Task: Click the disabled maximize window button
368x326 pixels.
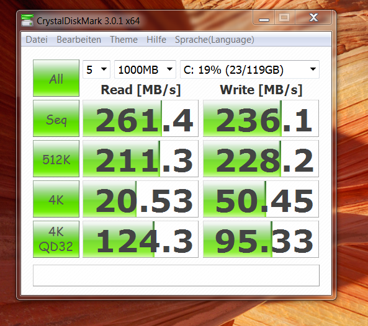Action: tap(284, 17)
